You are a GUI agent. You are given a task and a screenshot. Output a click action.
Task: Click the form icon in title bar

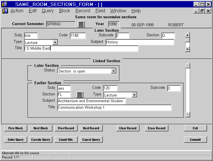tap(4, 4)
